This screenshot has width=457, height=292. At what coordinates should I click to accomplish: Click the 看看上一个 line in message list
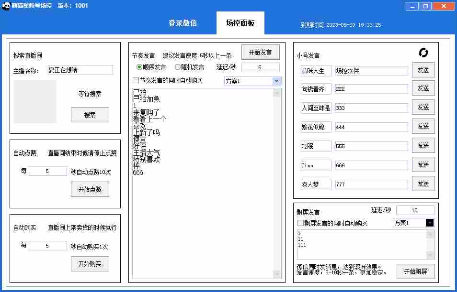tap(149, 119)
